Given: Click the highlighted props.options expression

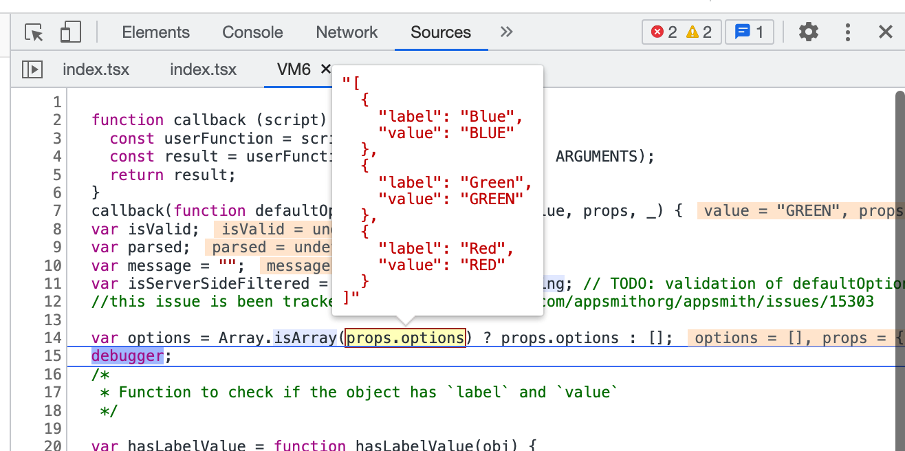Looking at the screenshot, I should click(405, 338).
